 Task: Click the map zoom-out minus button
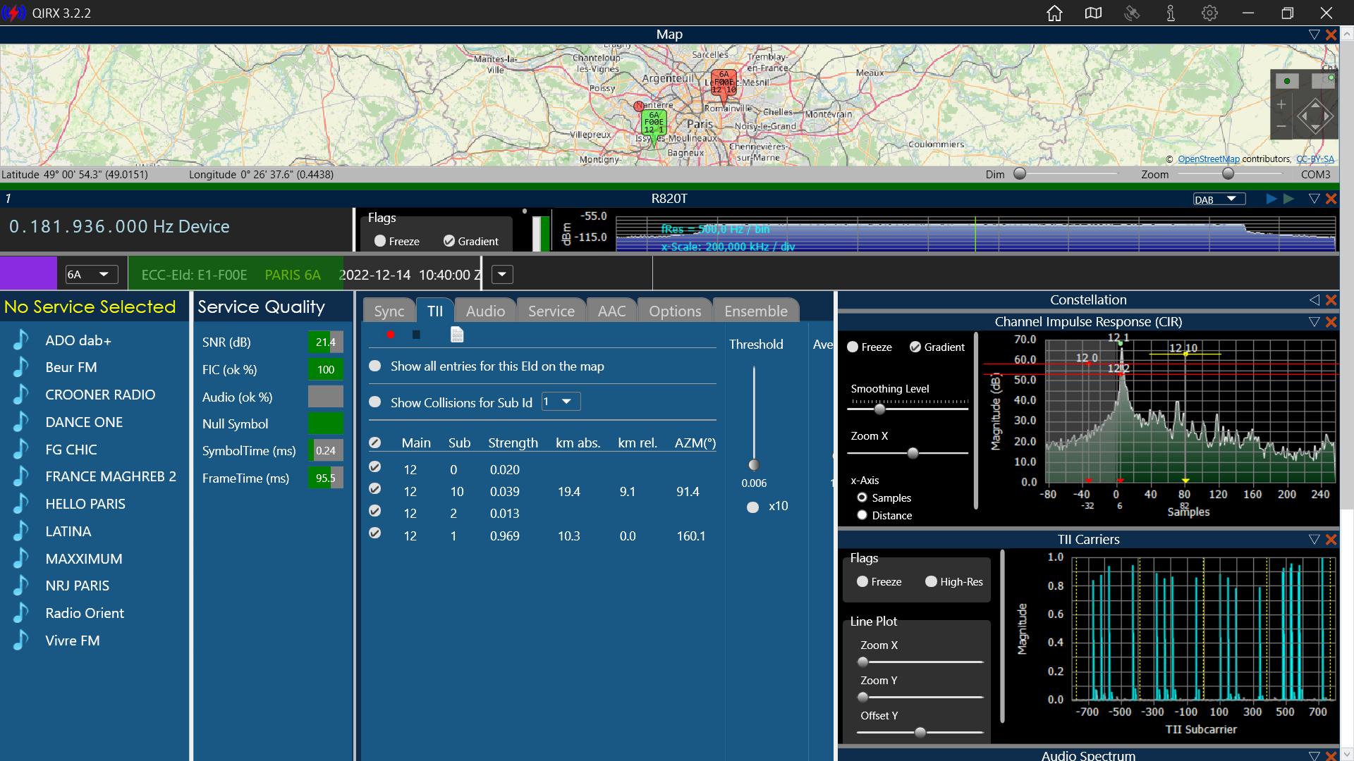pos(1281,127)
